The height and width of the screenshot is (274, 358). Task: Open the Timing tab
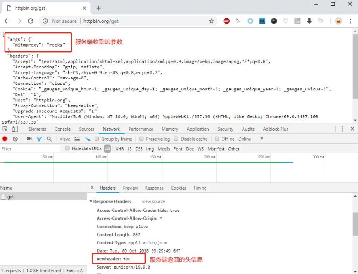point(200,188)
